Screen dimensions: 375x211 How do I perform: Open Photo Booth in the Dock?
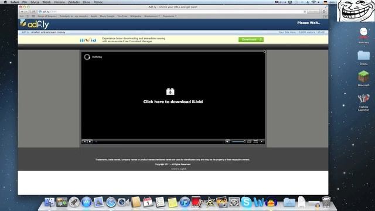point(197,202)
